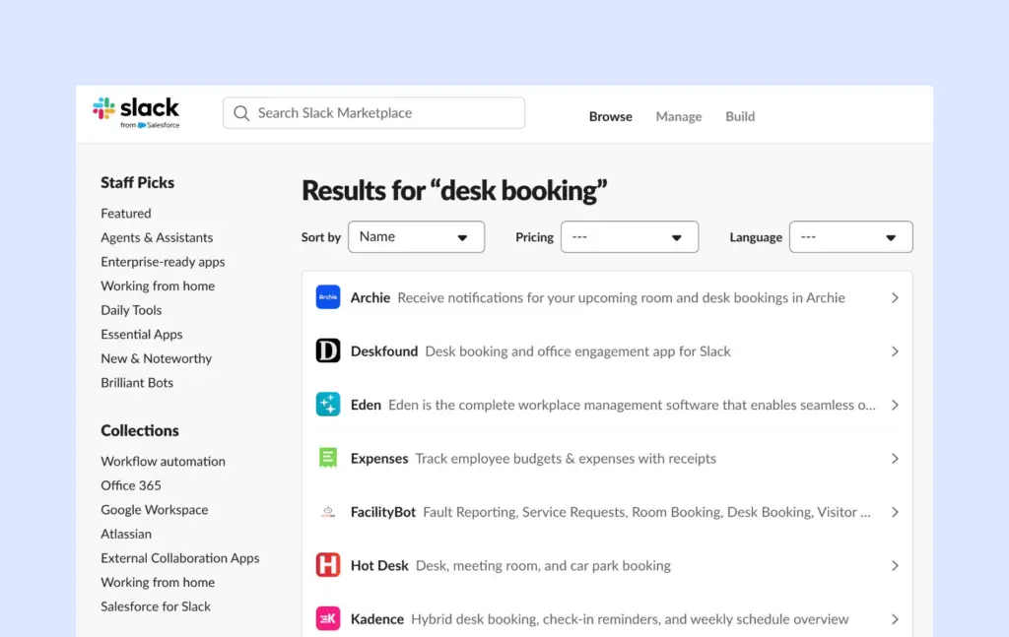Click the Kadence app icon
The width and height of the screenshot is (1009, 637).
pyautogui.click(x=327, y=619)
